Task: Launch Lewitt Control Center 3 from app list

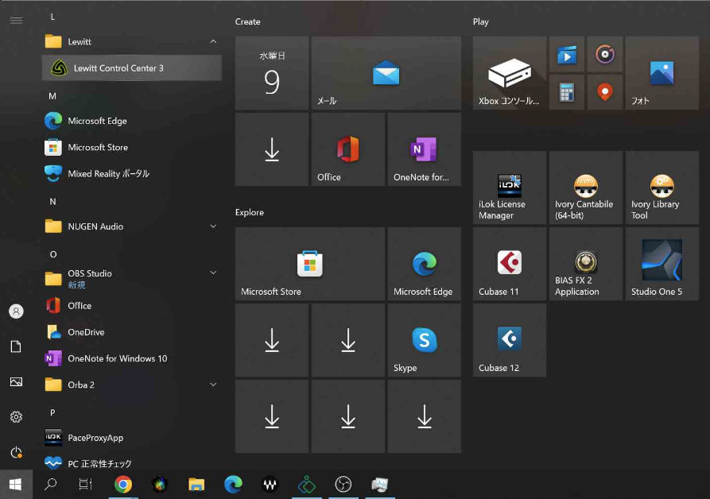Action: [x=132, y=68]
